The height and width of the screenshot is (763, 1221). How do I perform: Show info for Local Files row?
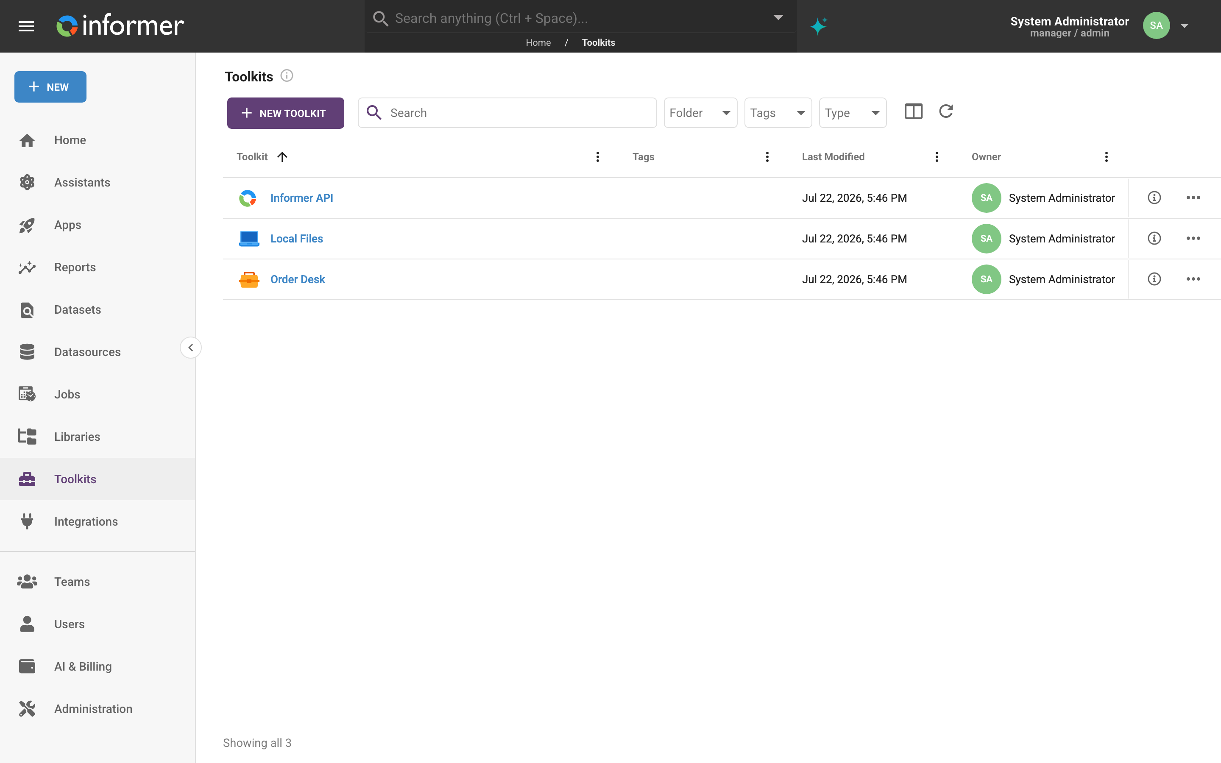point(1154,238)
